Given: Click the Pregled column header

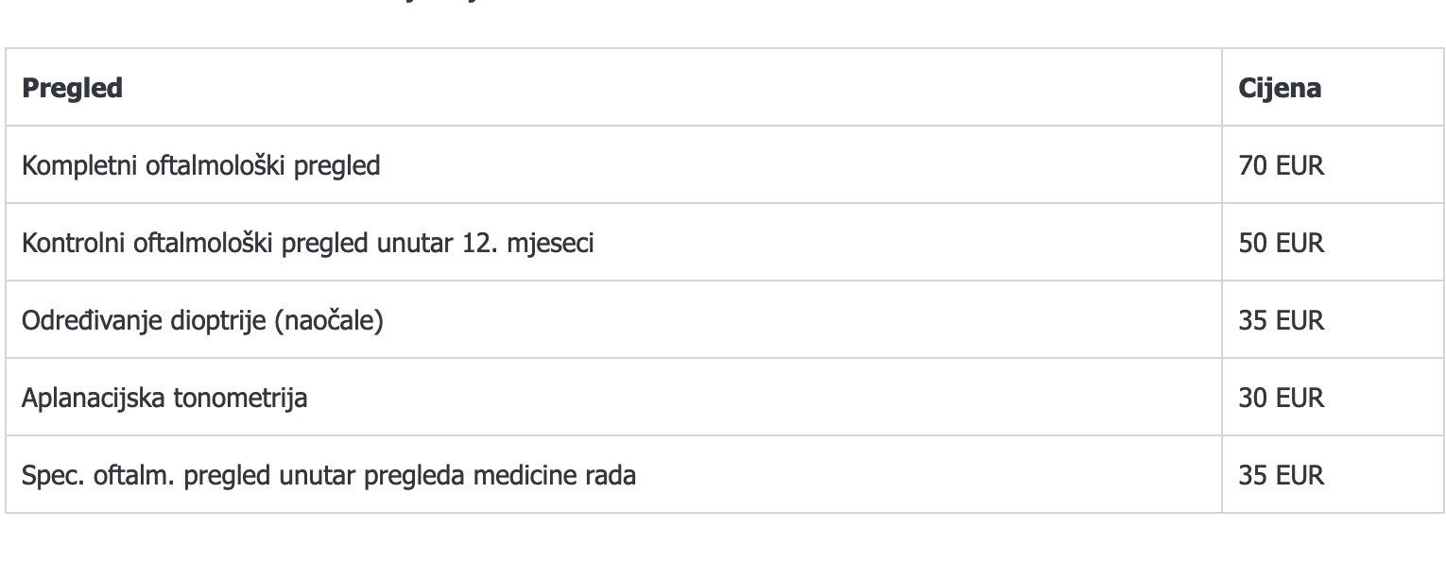Looking at the screenshot, I should pos(73,88).
